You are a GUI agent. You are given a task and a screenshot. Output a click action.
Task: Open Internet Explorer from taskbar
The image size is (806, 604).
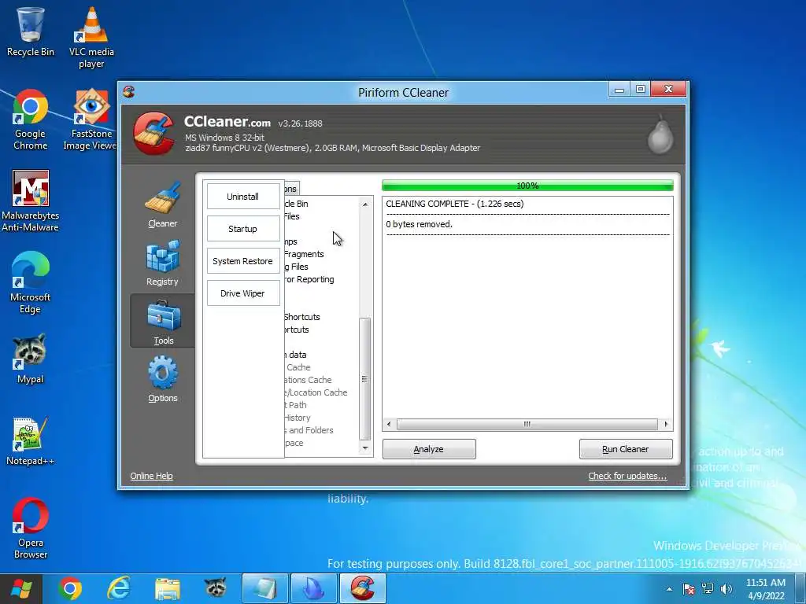pos(118,588)
